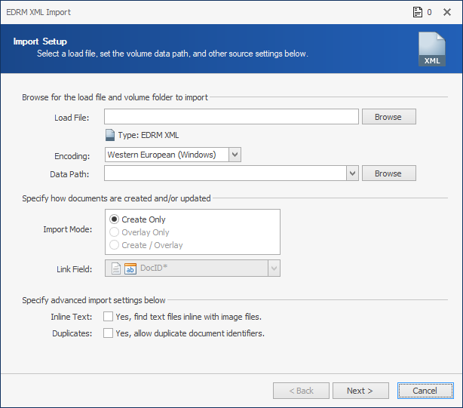The height and width of the screenshot is (408, 463).
Task: Click the 'Encoding:' label
Action: coord(72,156)
